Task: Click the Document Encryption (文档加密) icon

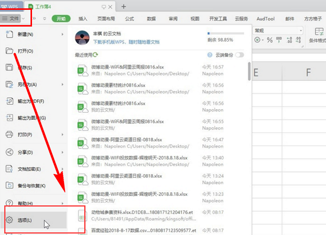Action: pyautogui.click(x=9, y=169)
